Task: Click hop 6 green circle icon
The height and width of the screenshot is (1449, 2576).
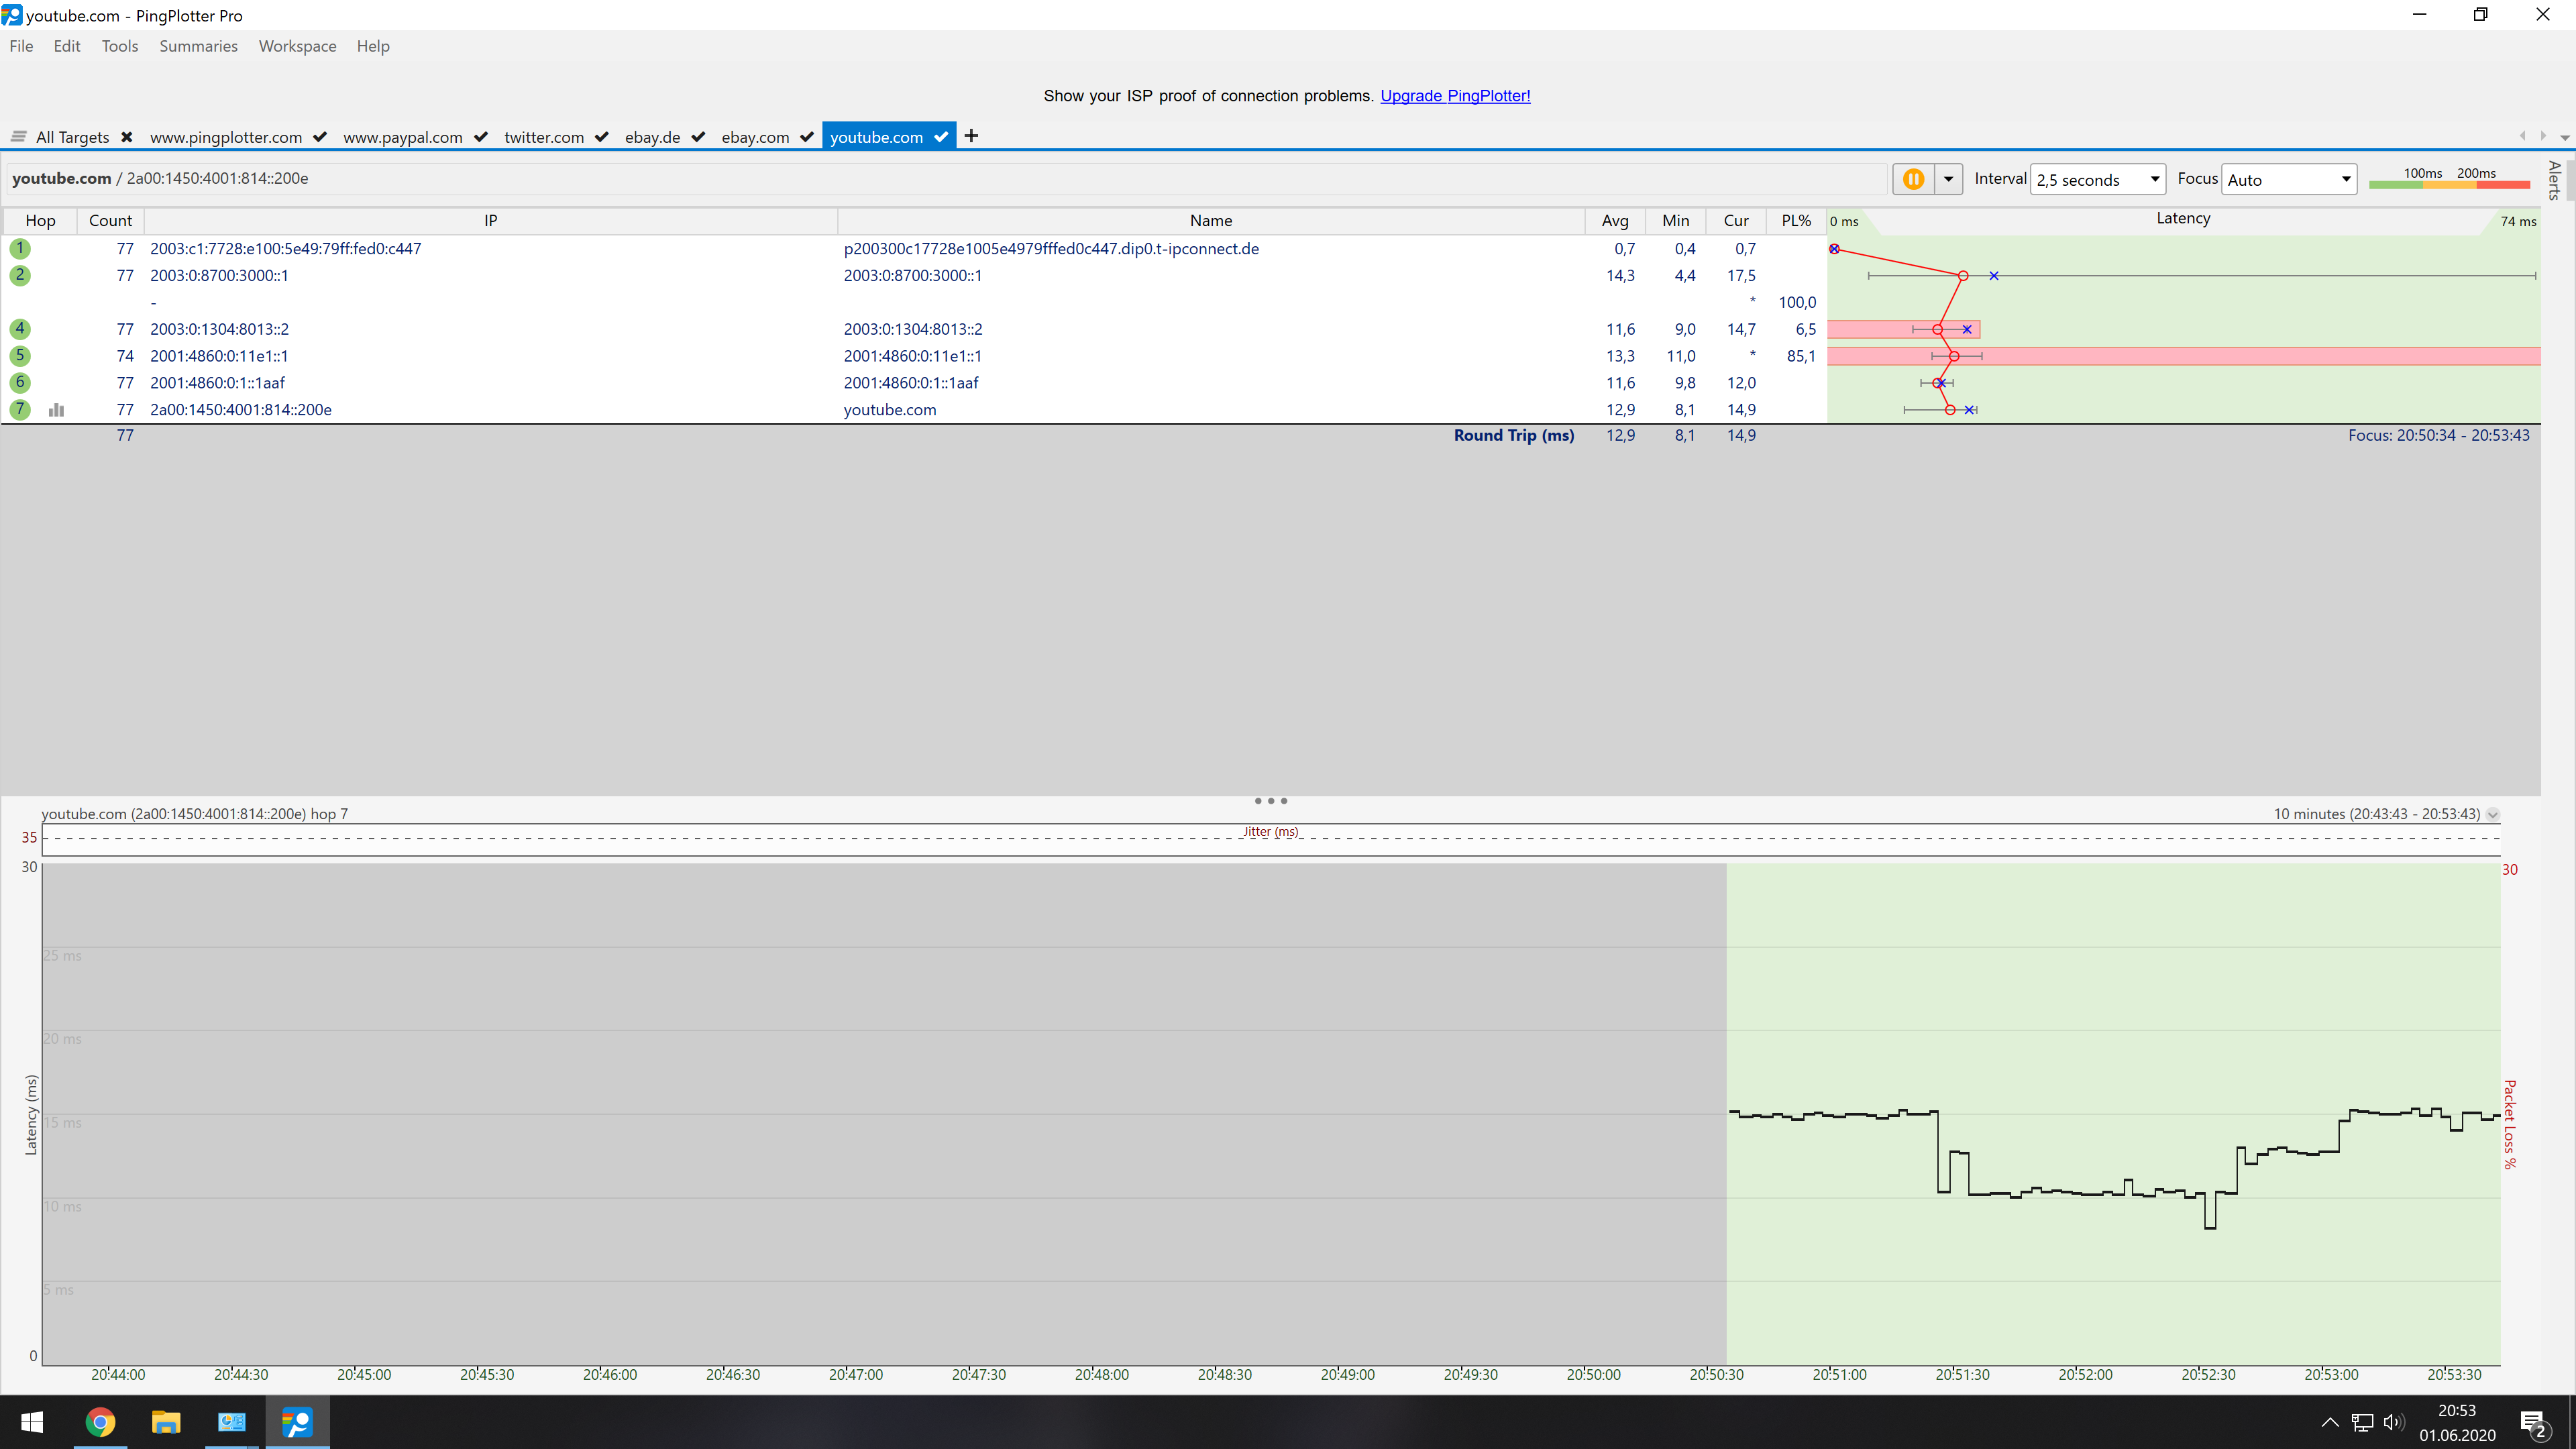Action: (x=19, y=382)
